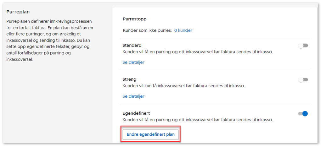Click the 'Kunder som ikke purres' label
The width and height of the screenshot is (321, 146).
coord(147,30)
